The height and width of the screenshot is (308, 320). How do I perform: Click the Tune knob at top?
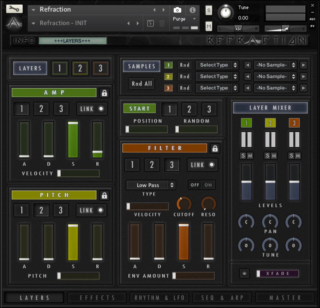(x=226, y=13)
